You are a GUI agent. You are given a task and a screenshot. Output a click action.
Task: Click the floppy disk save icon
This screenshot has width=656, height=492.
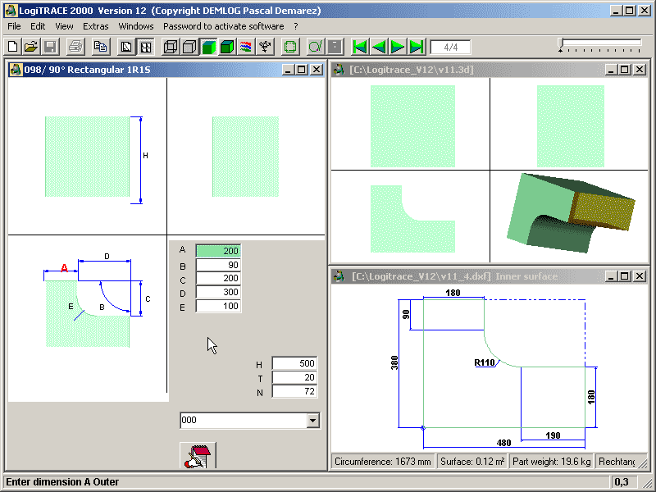(x=50, y=47)
